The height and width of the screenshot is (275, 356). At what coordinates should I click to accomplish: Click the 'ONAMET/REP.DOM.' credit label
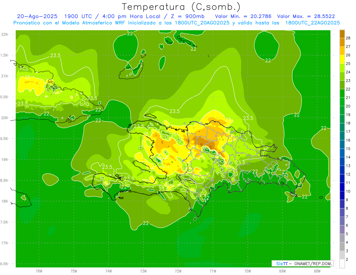[313, 263]
